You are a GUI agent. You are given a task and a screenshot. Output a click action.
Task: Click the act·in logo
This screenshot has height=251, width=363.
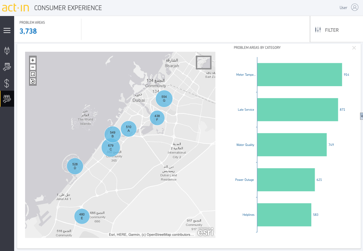pyautogui.click(x=15, y=8)
